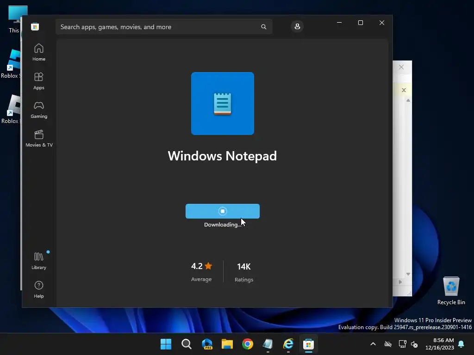
Task: Launch Google Chrome from the taskbar
Action: pos(248,344)
